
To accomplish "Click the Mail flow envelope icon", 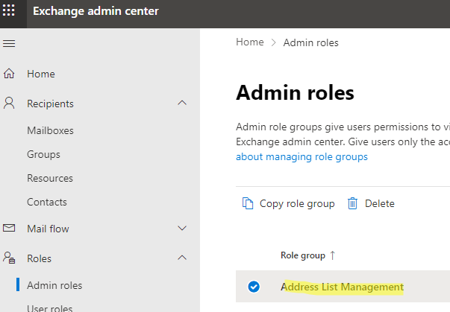I will point(9,228).
